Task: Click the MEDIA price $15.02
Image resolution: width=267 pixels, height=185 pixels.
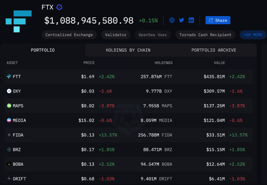Action: 86,120
